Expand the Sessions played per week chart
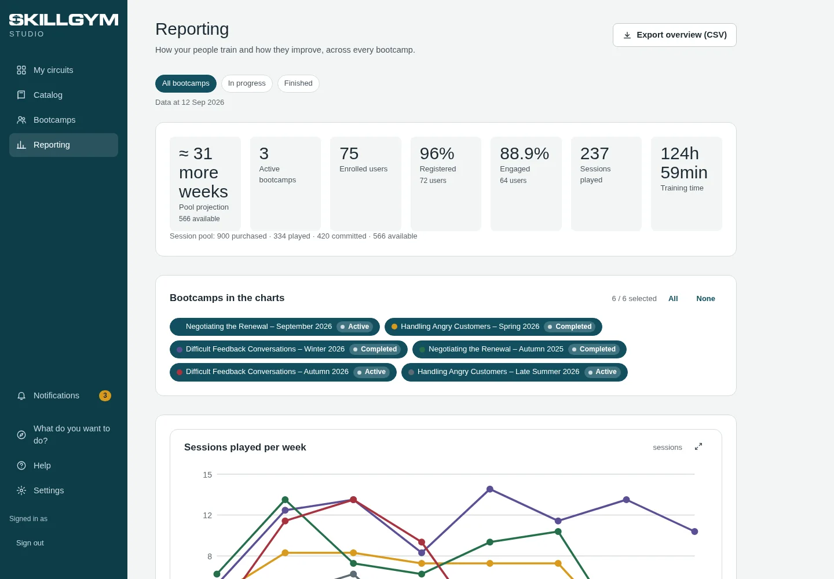The image size is (834, 579). point(698,446)
